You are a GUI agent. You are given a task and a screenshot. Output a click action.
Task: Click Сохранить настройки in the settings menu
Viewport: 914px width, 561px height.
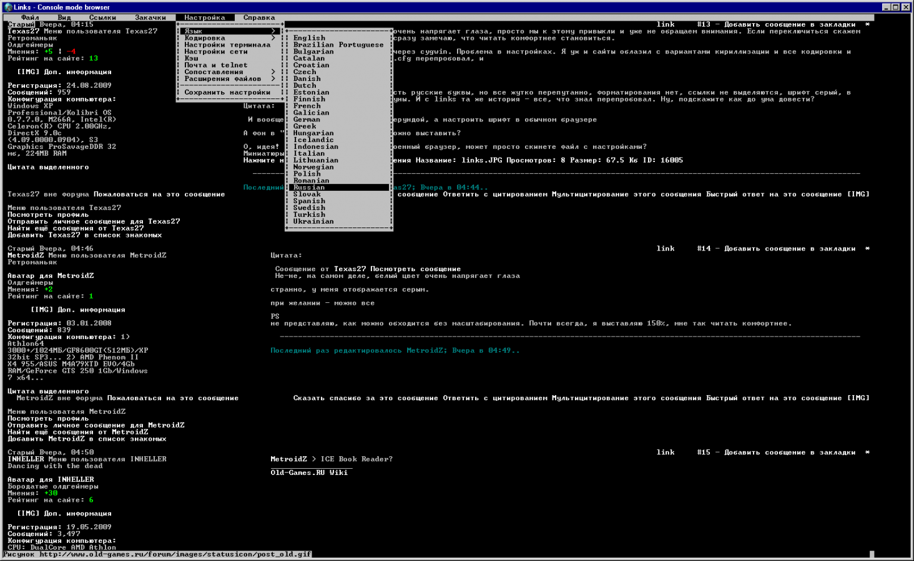(x=227, y=92)
